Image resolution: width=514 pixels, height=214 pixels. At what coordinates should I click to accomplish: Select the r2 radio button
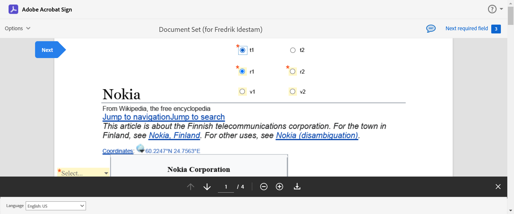tap(293, 71)
